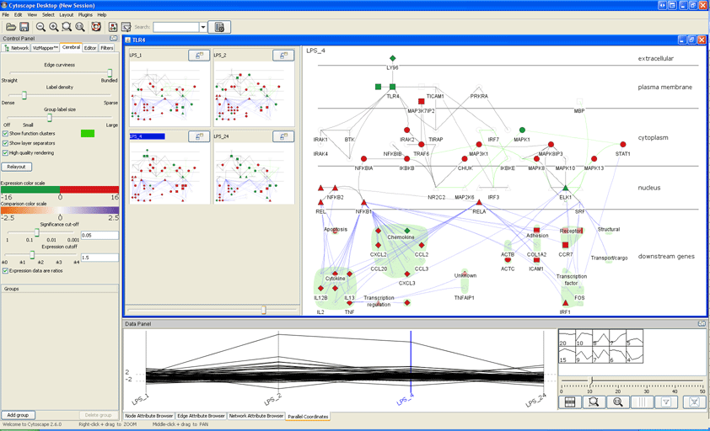This screenshot has width=710, height=431.
Task: Click the LPS_1 thumbnail view switch icon
Action: coord(199,56)
